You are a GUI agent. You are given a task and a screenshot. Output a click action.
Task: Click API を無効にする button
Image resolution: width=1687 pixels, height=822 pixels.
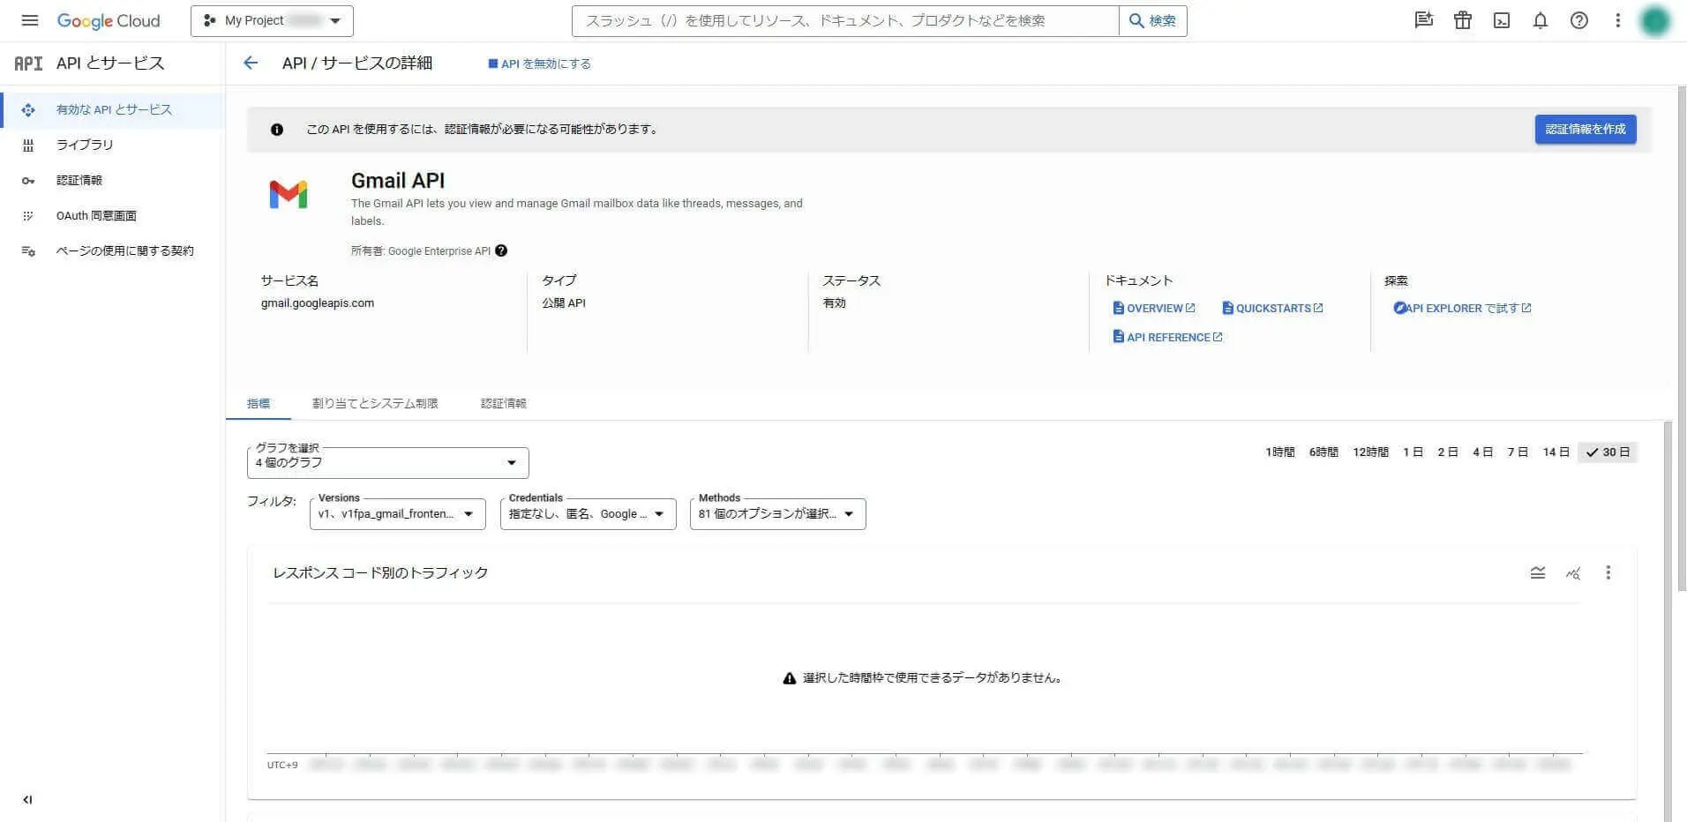(x=540, y=64)
